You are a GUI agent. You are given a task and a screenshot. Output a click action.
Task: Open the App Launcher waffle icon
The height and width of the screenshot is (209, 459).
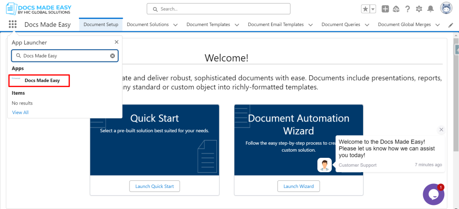[x=13, y=24]
